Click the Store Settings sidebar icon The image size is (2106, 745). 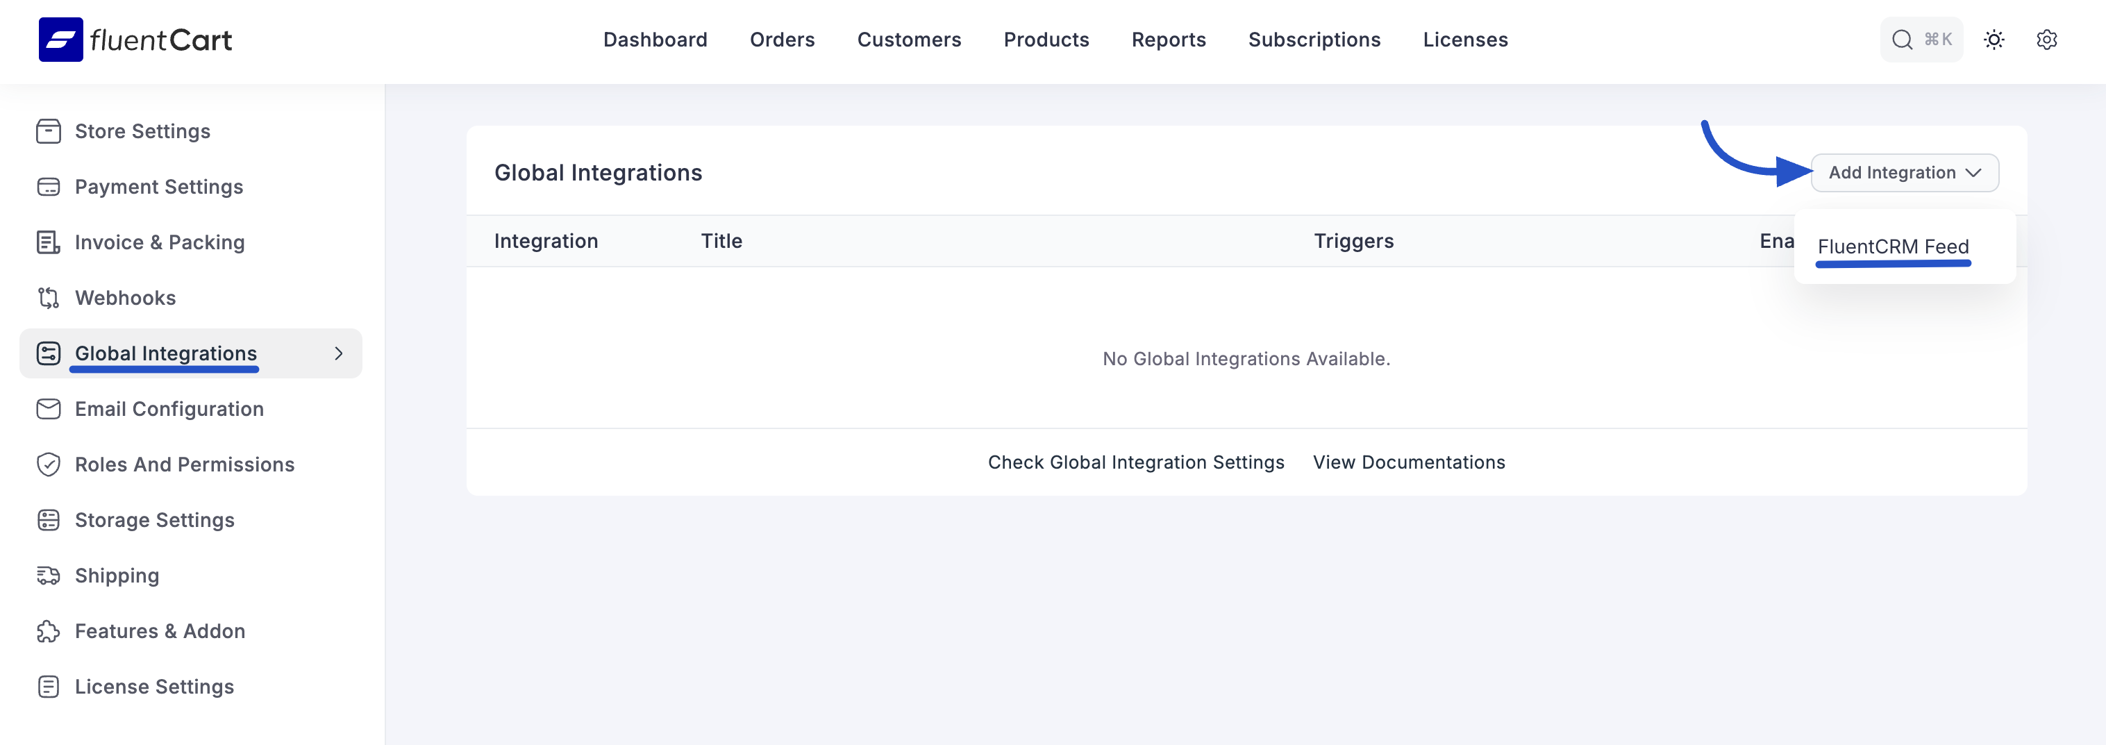pyautogui.click(x=48, y=131)
